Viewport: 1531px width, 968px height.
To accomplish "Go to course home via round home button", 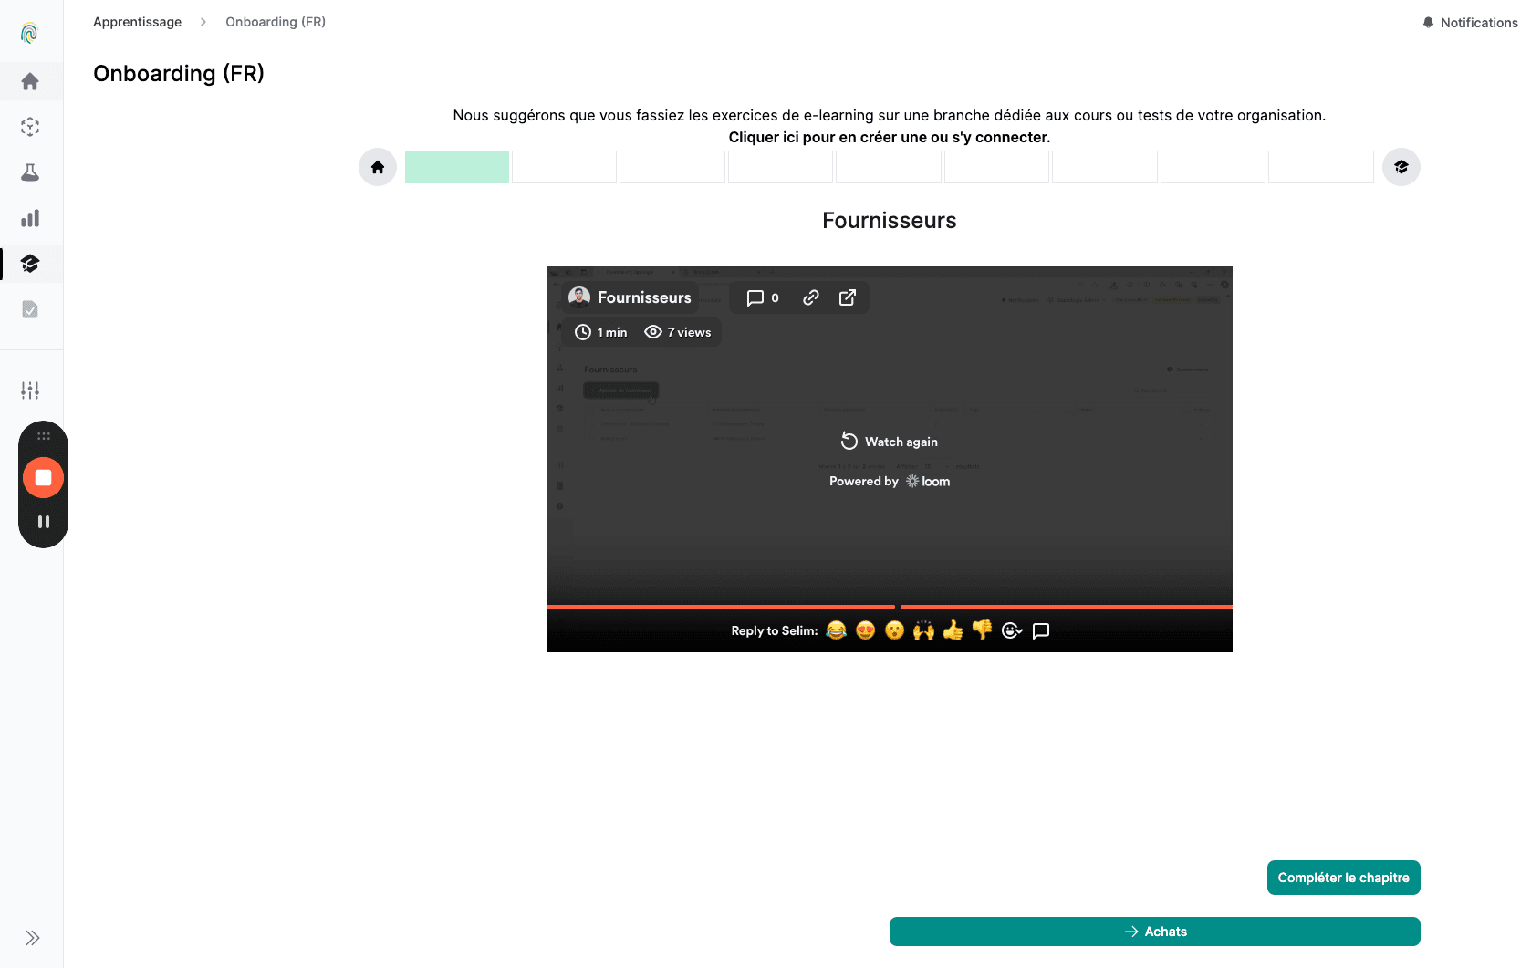I will [378, 167].
